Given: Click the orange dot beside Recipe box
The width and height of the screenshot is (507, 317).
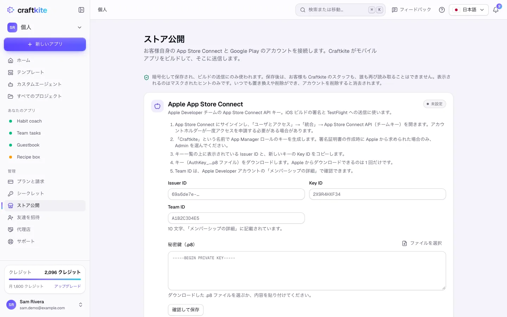Looking at the screenshot, I should click(x=11, y=157).
